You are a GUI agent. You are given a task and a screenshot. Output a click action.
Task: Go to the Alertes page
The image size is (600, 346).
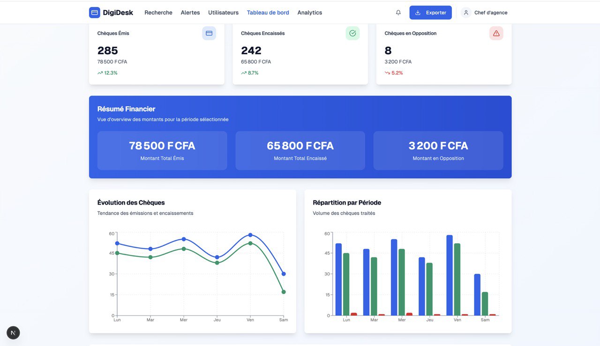point(190,13)
